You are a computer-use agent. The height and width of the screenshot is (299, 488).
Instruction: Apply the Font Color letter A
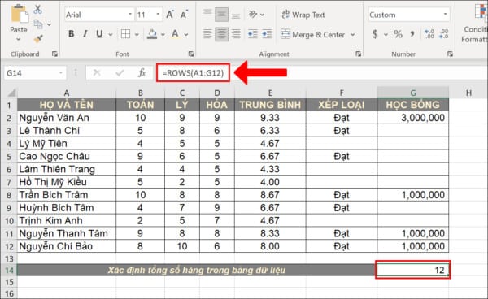coord(175,34)
